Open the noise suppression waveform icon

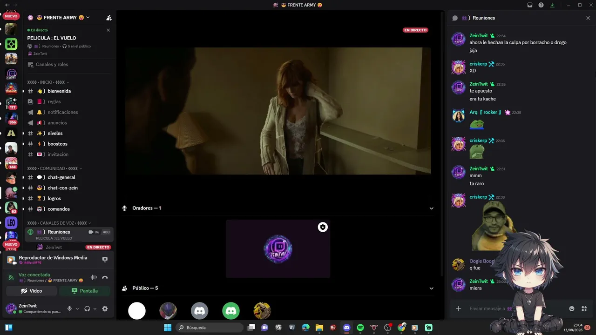94,277
